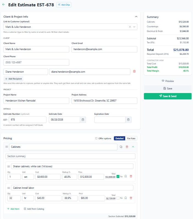The width and height of the screenshot is (193, 219).
Task: Click the empty Expiration Date field
Action: click(x=110, y=120)
